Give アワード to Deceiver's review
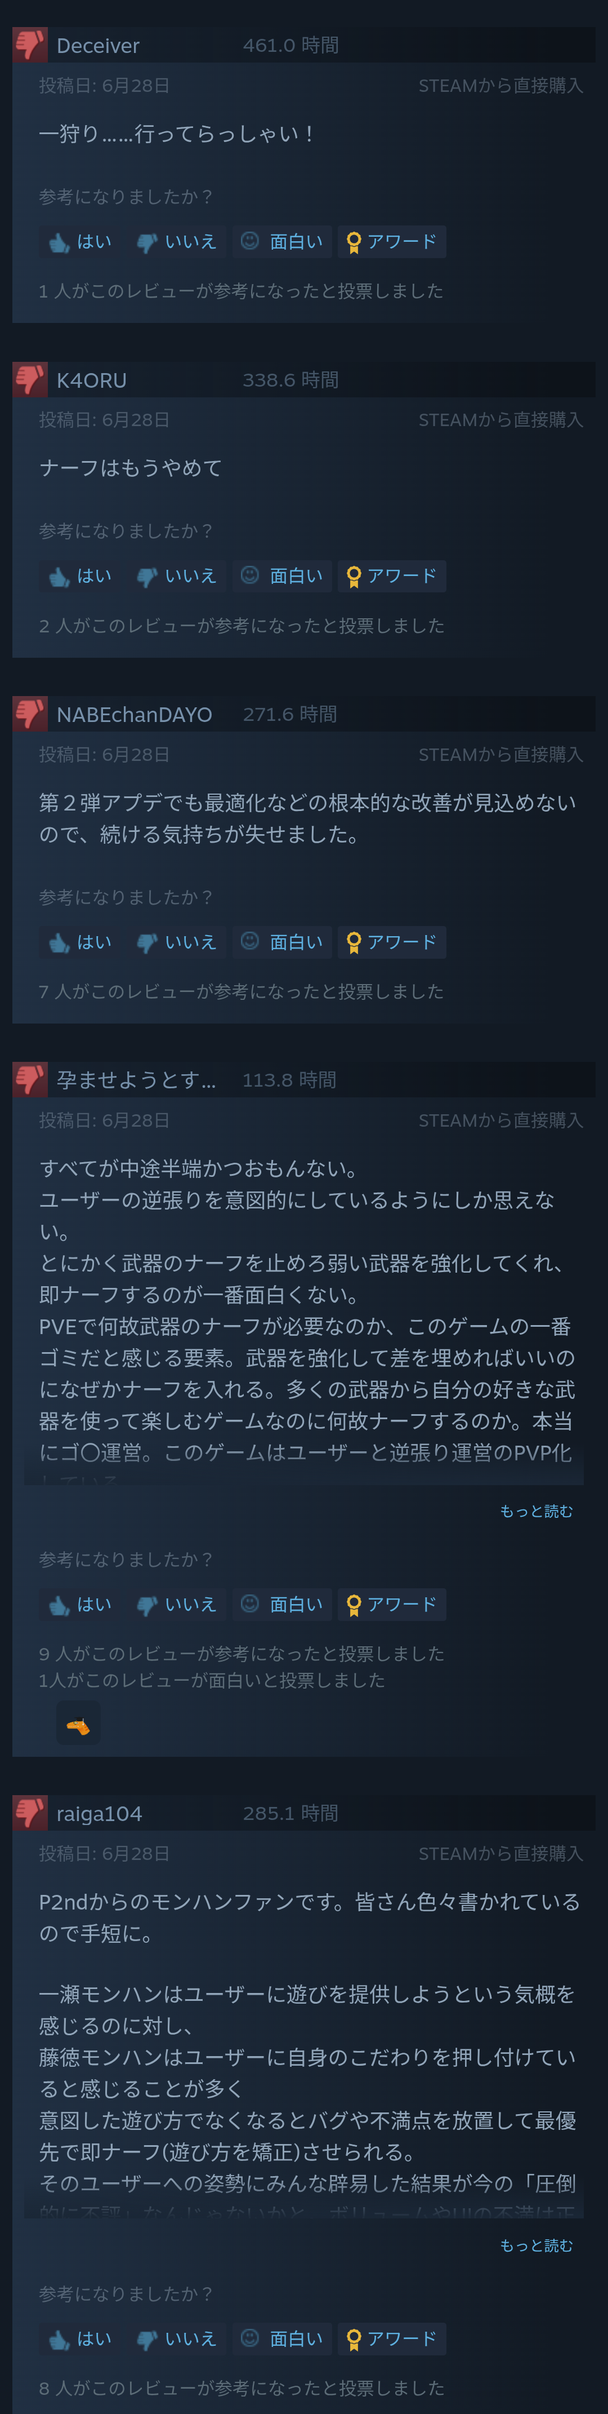The image size is (608, 2414). tap(392, 242)
